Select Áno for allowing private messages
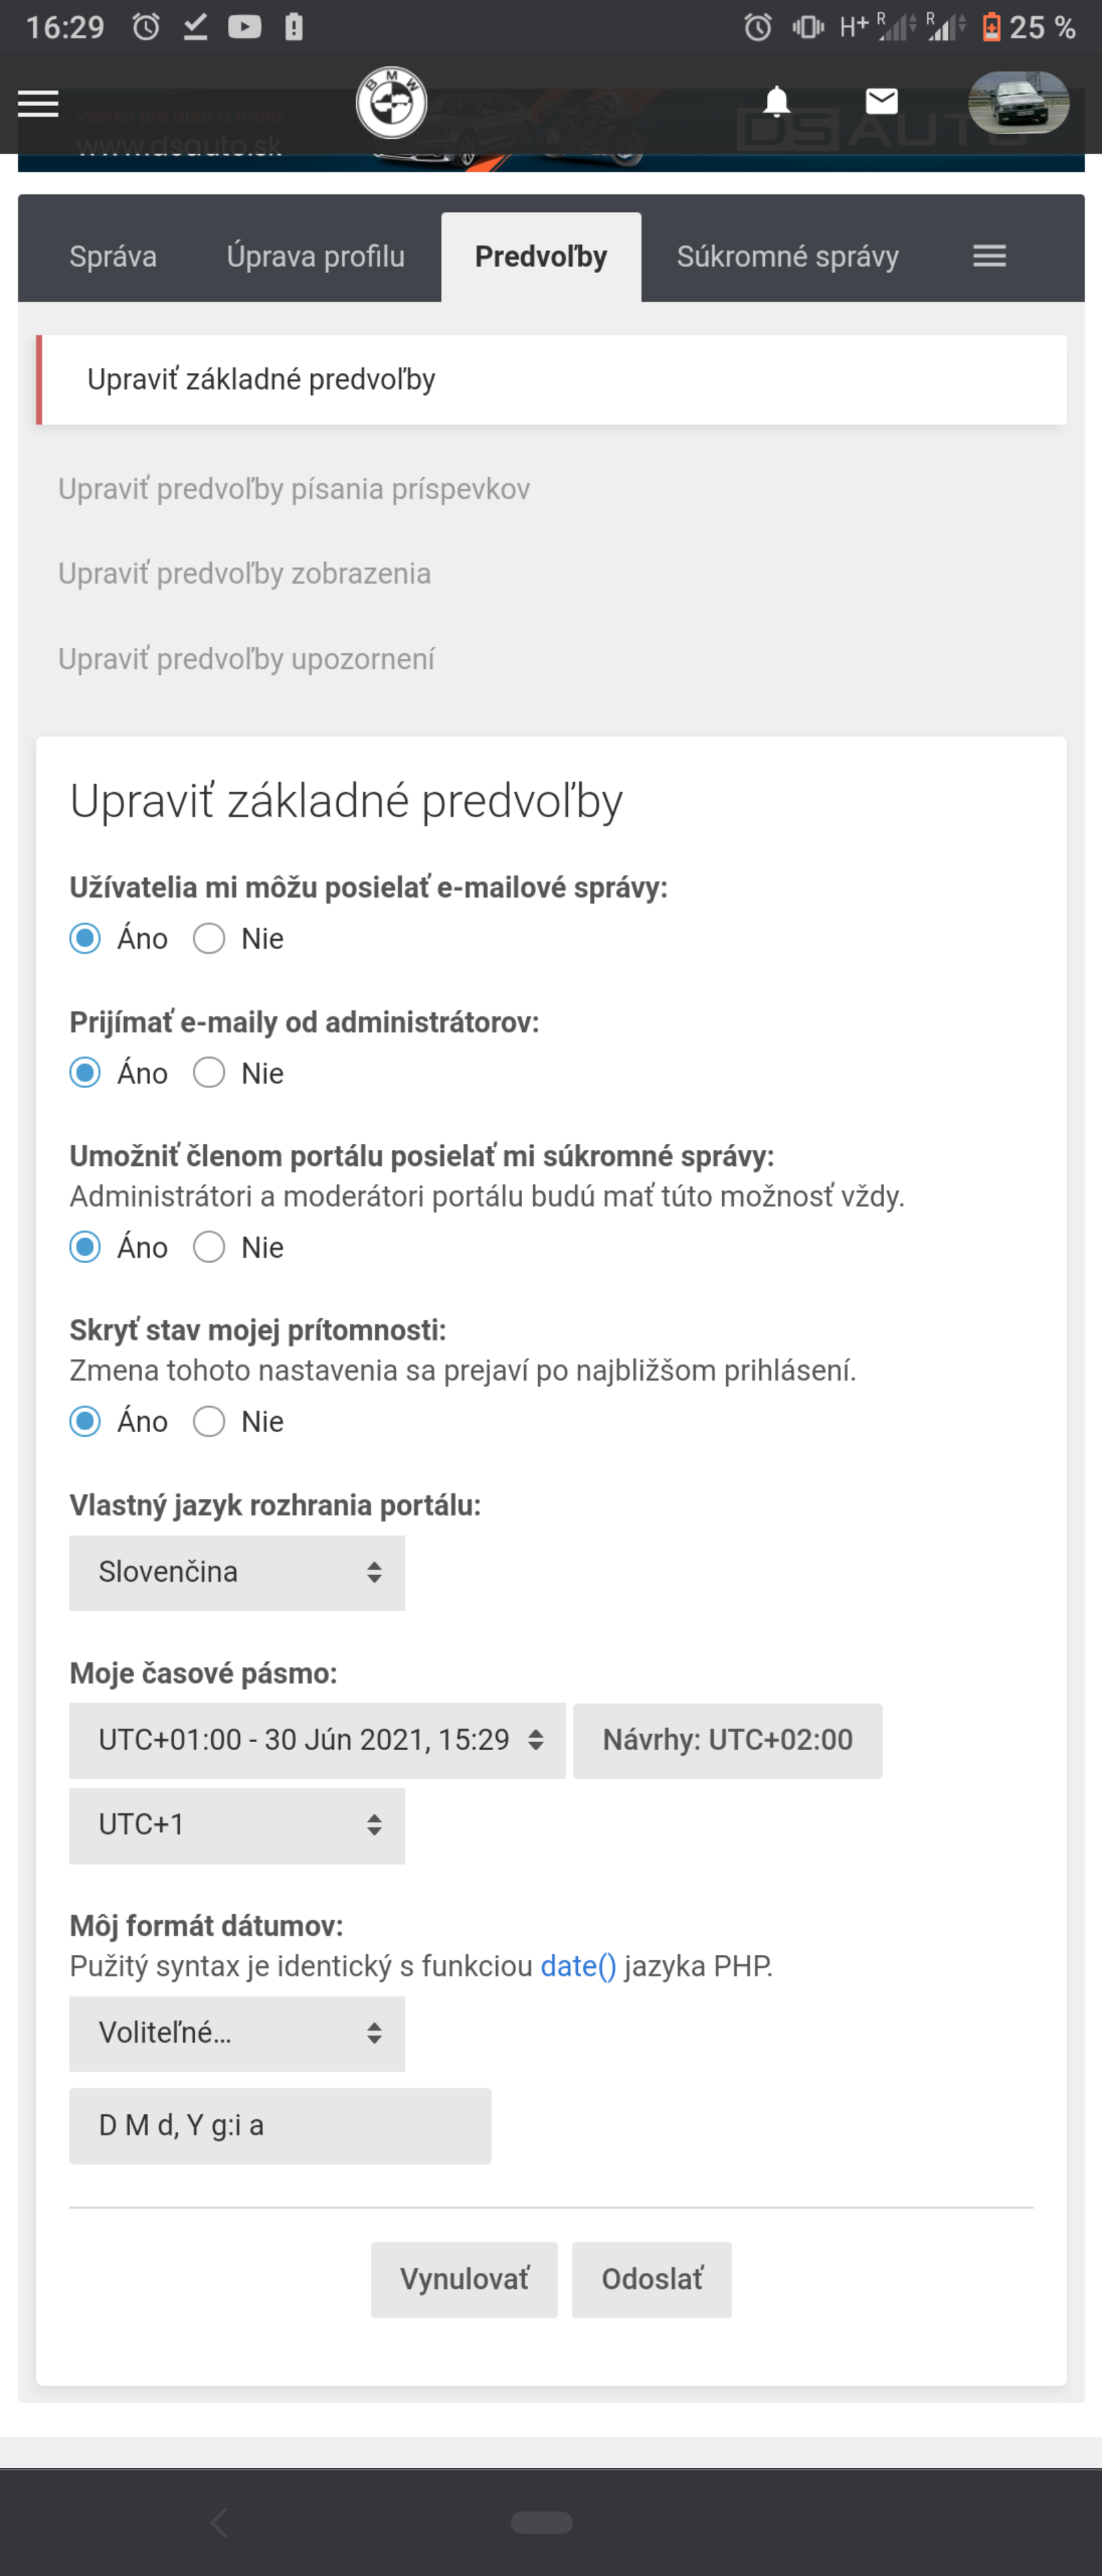Image resolution: width=1102 pixels, height=2576 pixels. point(86,1247)
